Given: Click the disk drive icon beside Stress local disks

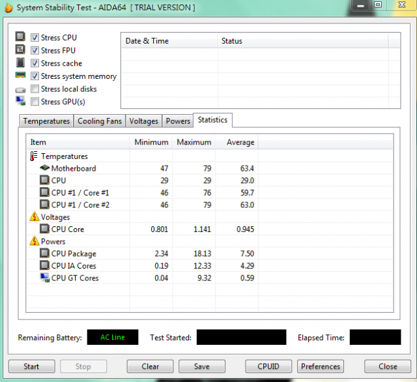Looking at the screenshot, I should pyautogui.click(x=20, y=90).
